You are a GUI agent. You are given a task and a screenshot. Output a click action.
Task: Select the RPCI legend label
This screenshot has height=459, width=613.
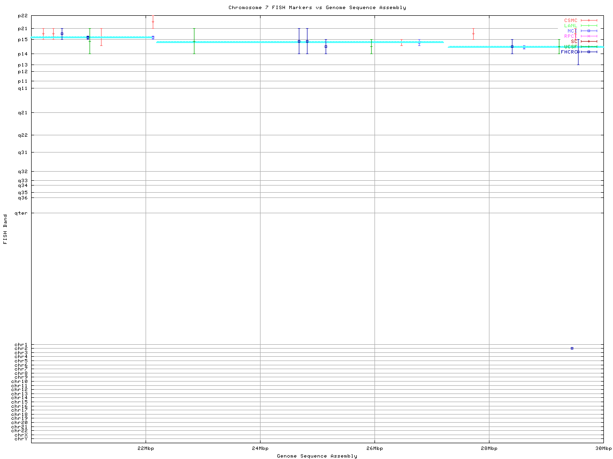tap(571, 36)
